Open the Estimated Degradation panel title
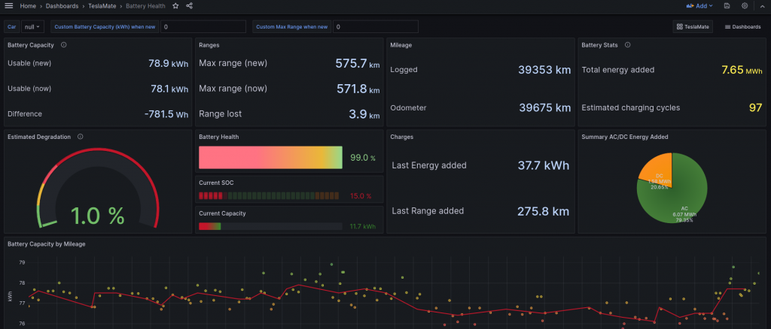This screenshot has height=329, width=771. pyautogui.click(x=39, y=137)
